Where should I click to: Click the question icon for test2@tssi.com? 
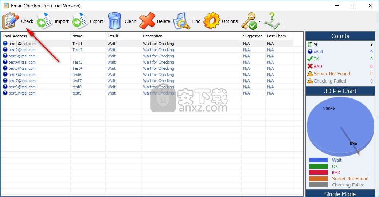5,50
